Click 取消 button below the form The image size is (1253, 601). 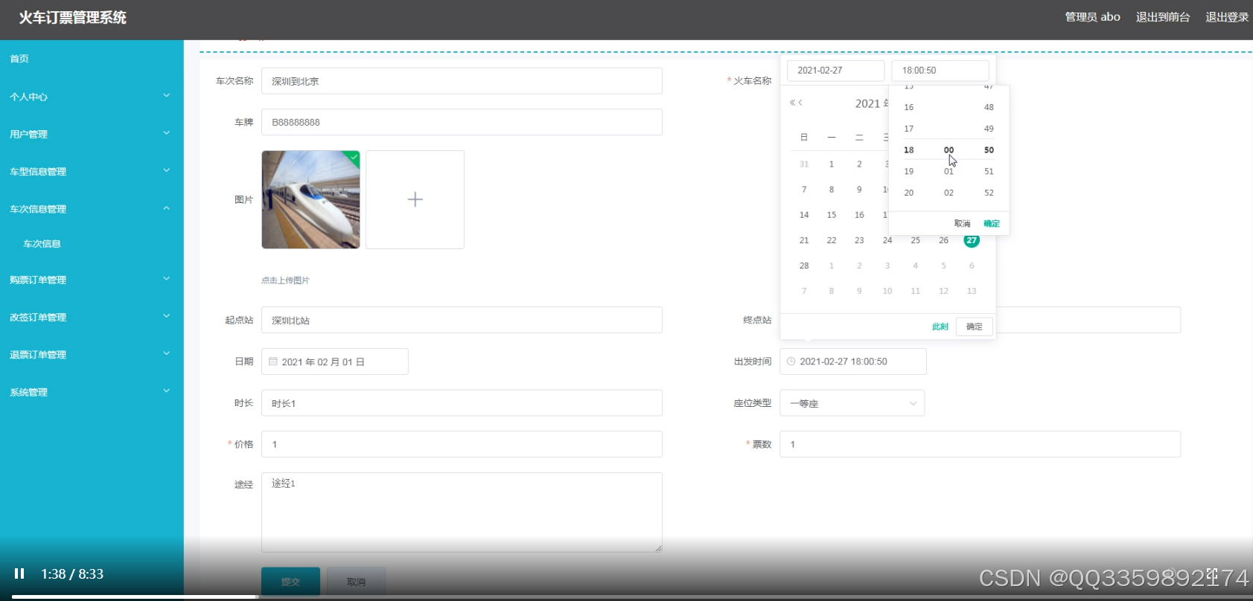click(356, 582)
